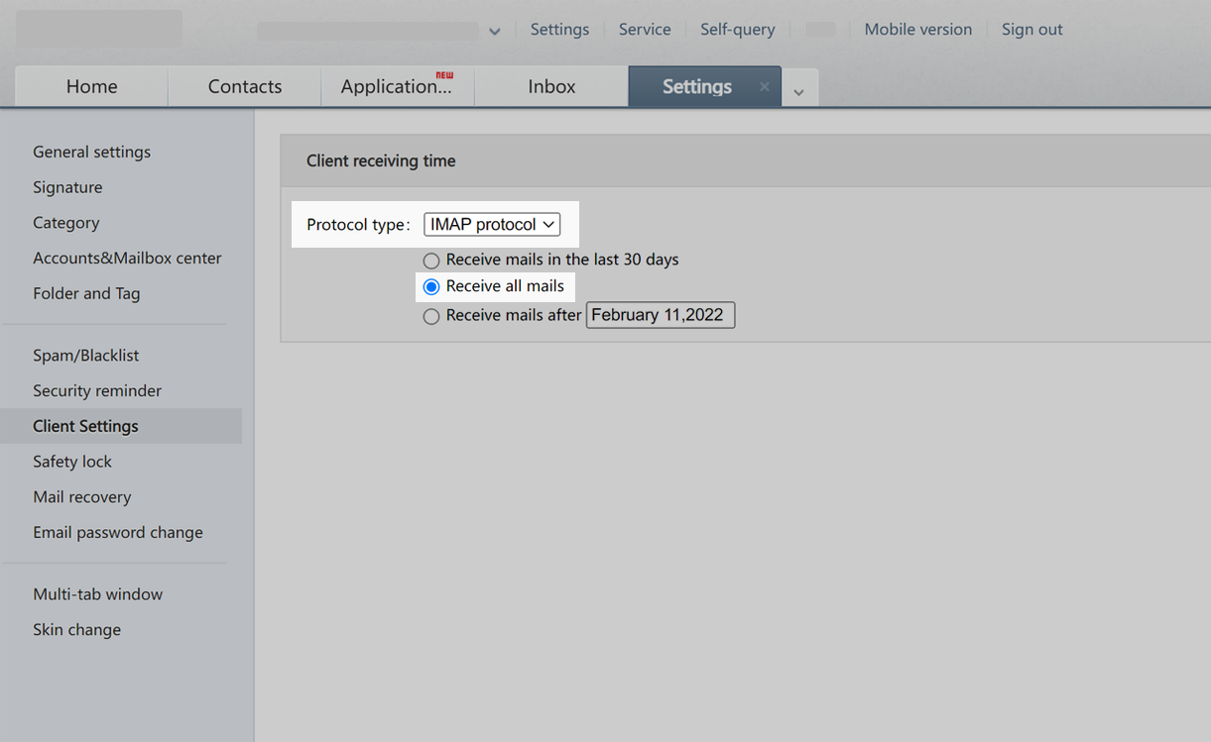
Task: Go to Email password change
Action: [x=118, y=532]
